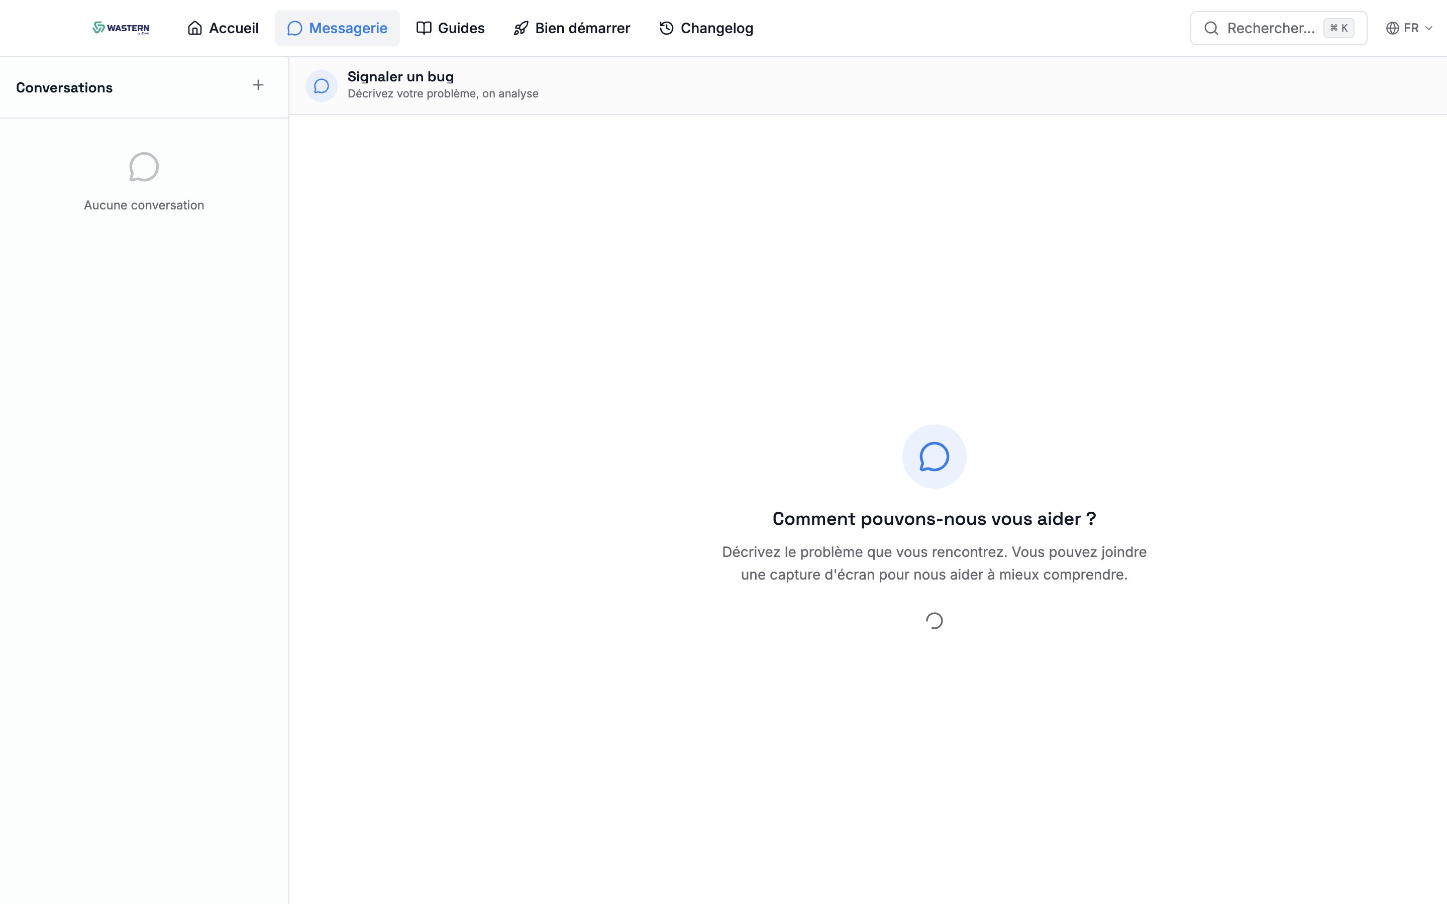Click the empty conversations speech bubble graphic
Screen dimensions: 1447x904
144,167
